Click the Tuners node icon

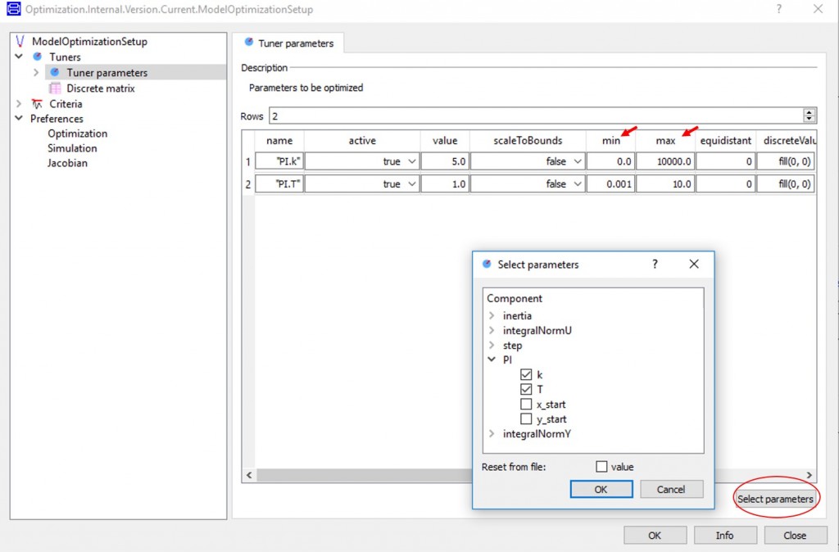coord(38,57)
